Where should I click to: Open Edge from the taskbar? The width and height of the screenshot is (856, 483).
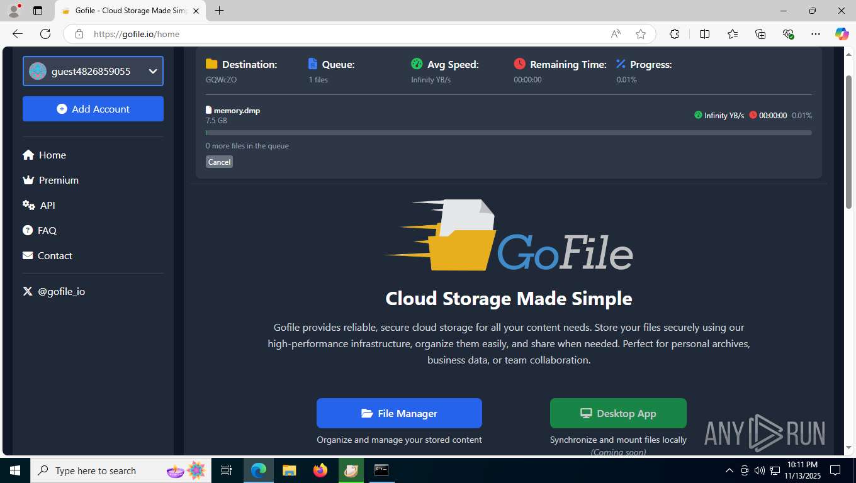pos(259,470)
